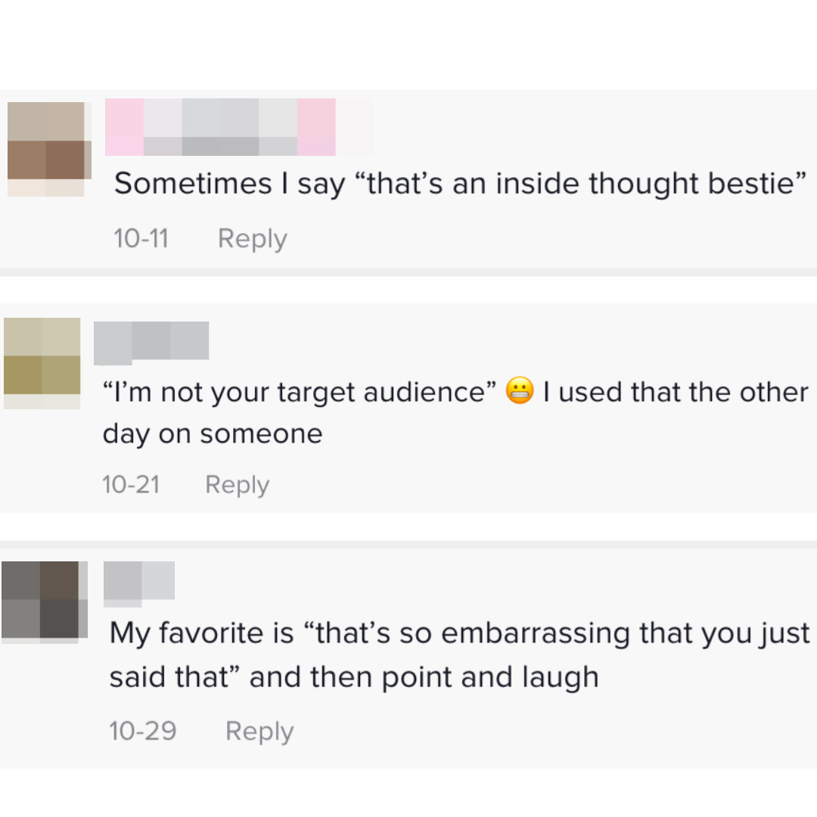Click the 10-11 date stamp
The width and height of the screenshot is (817, 817).
point(141,239)
